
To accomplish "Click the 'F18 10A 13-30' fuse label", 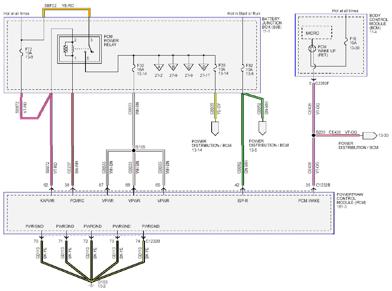I will [x=354, y=43].
